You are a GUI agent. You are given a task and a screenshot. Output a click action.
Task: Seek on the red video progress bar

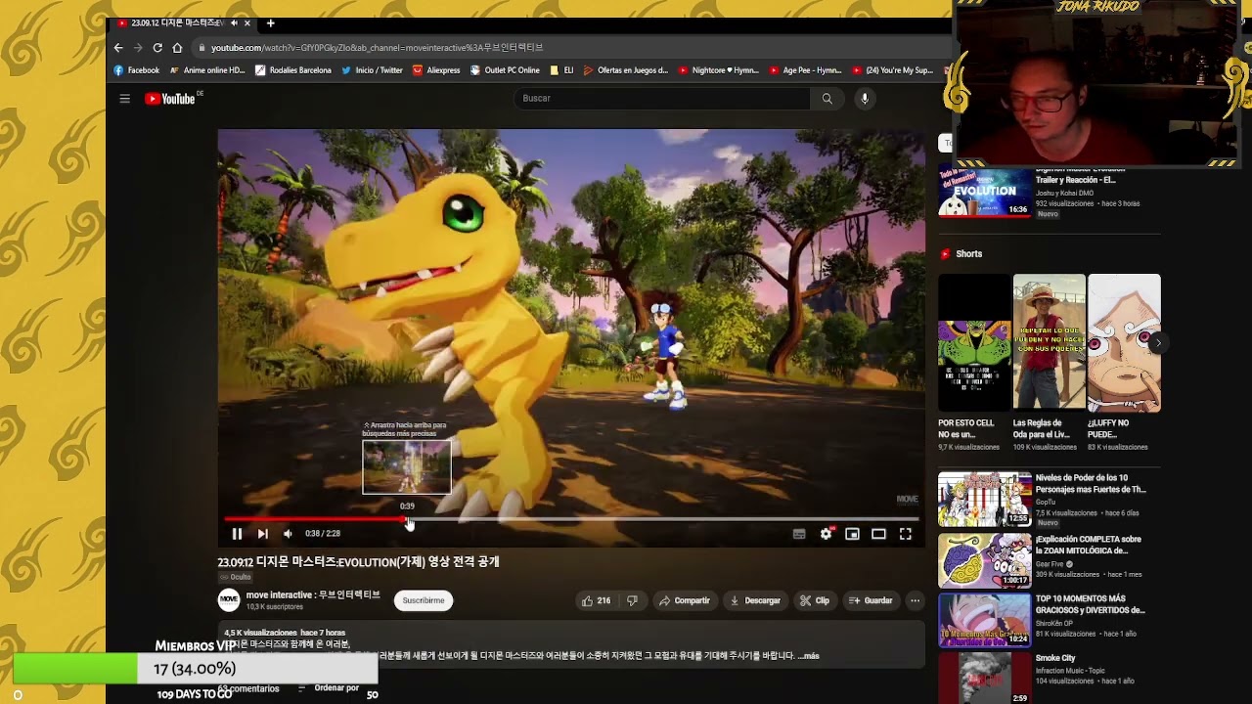click(x=571, y=519)
